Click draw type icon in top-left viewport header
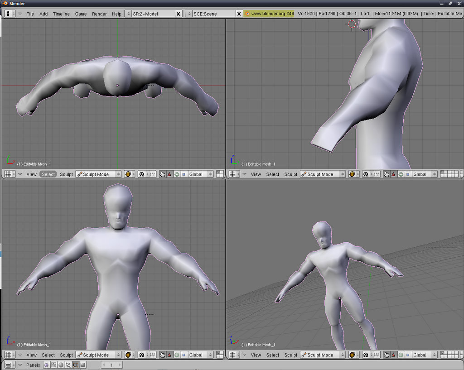 point(128,174)
